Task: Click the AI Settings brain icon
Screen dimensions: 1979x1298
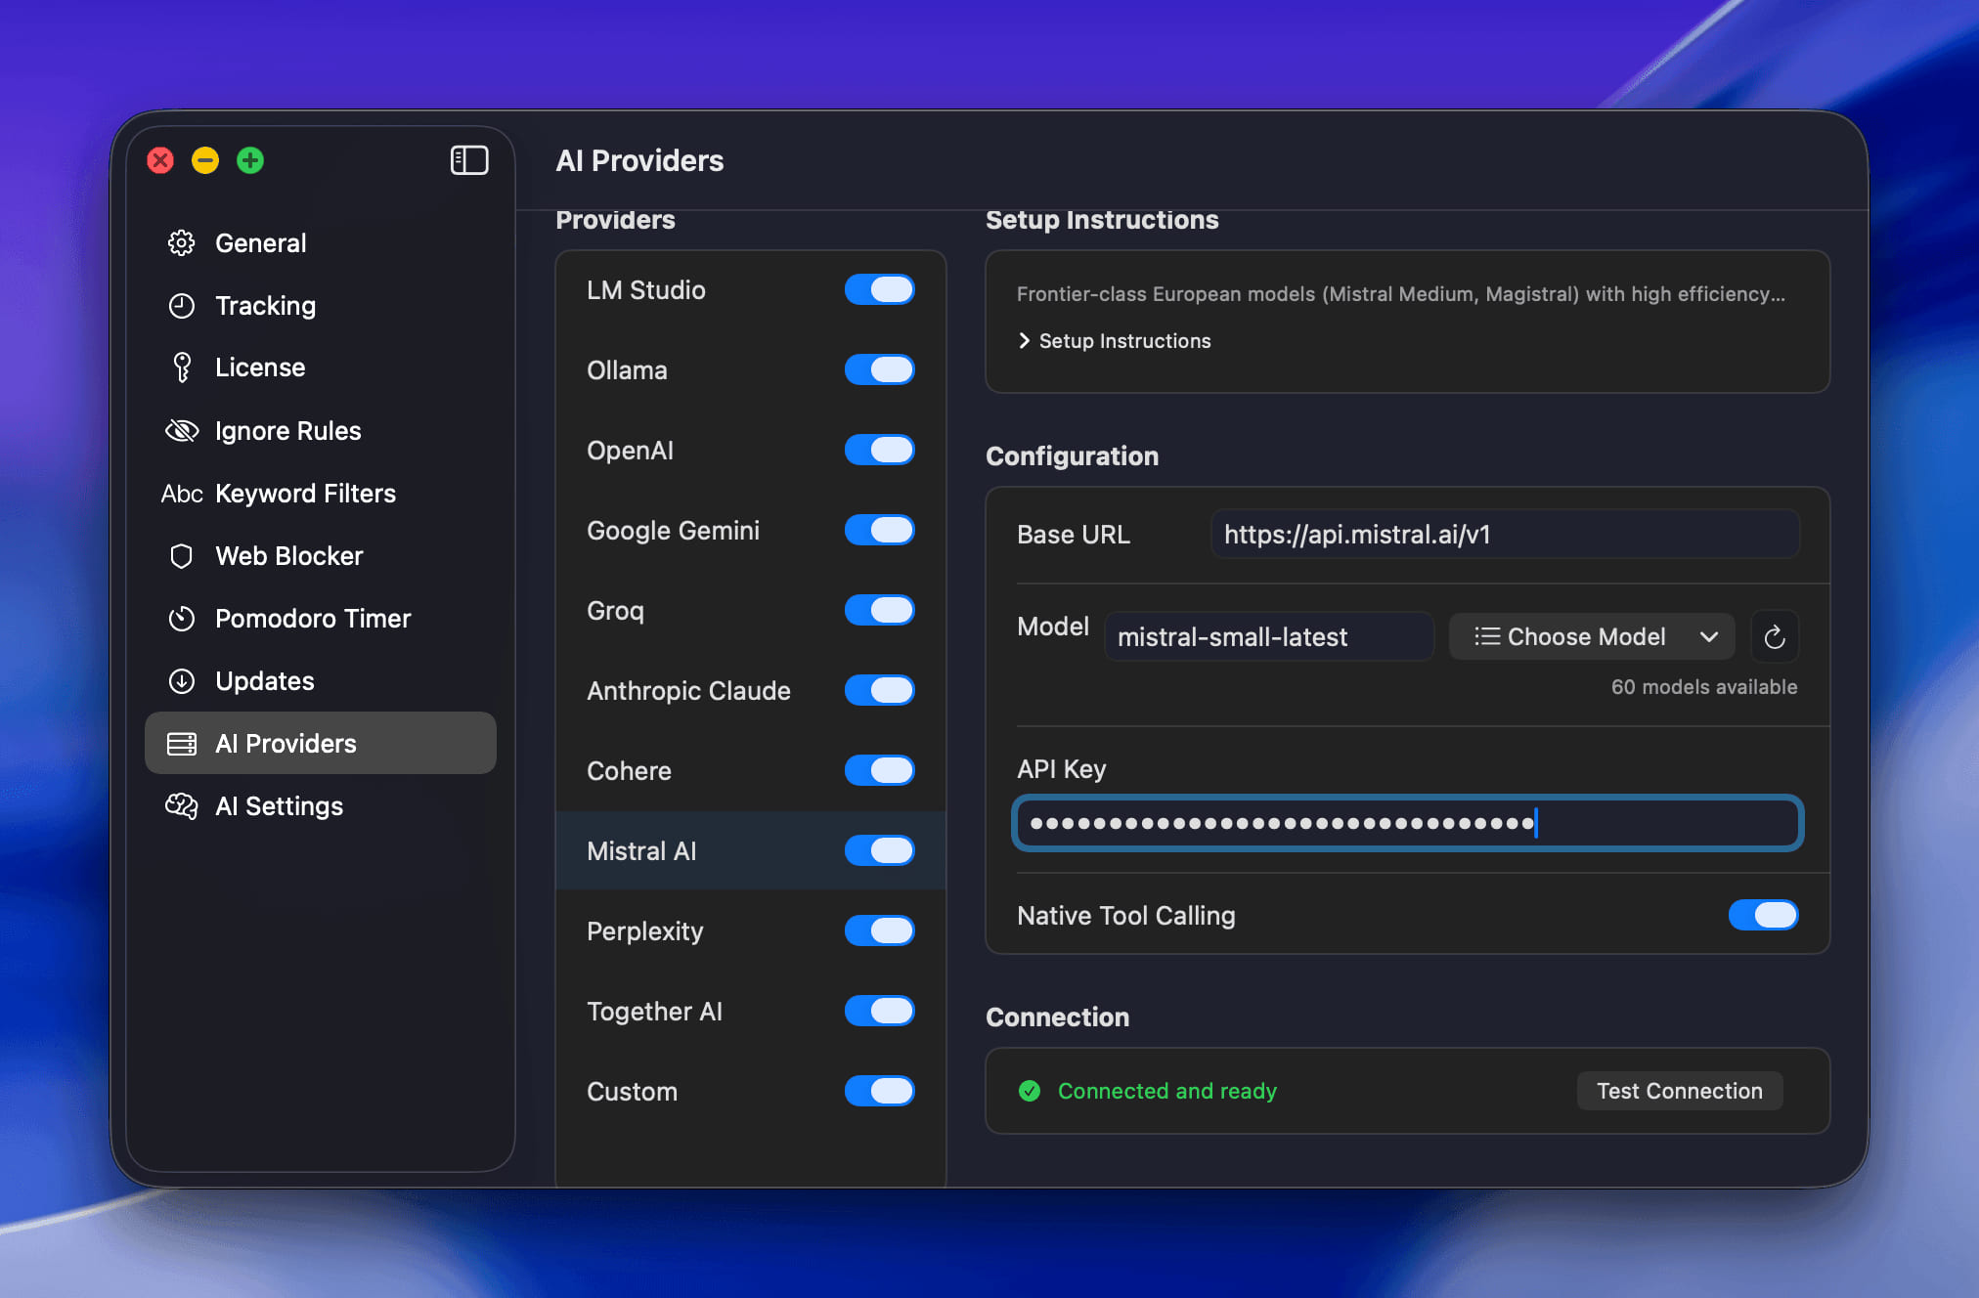Action: click(x=182, y=806)
